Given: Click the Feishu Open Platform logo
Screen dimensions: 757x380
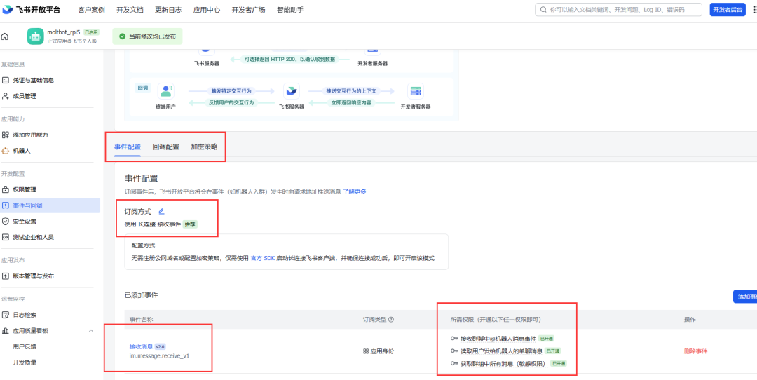Looking at the screenshot, I should [x=32, y=10].
